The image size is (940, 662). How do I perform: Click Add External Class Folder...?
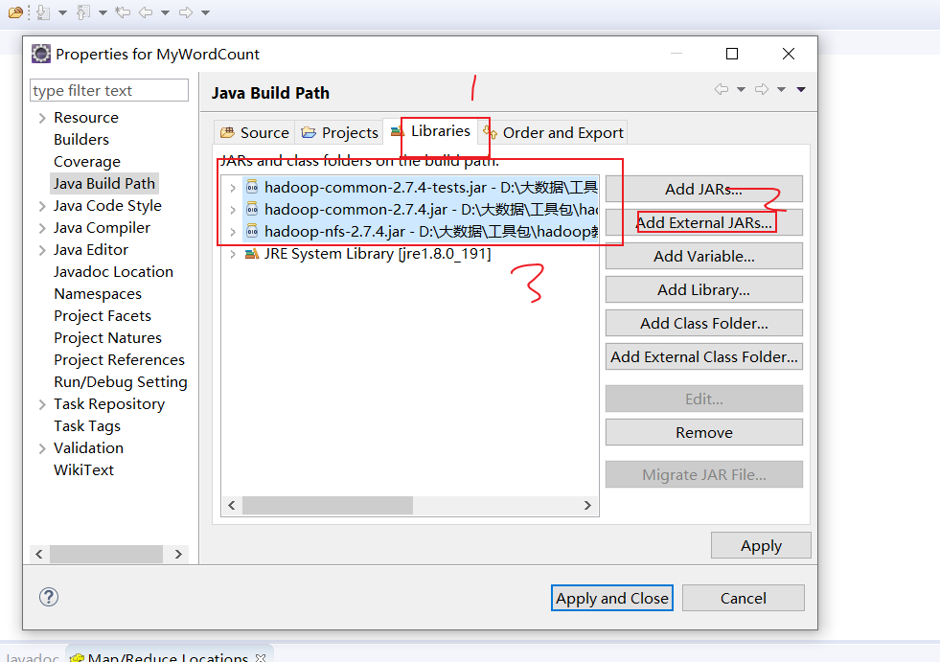tap(703, 356)
